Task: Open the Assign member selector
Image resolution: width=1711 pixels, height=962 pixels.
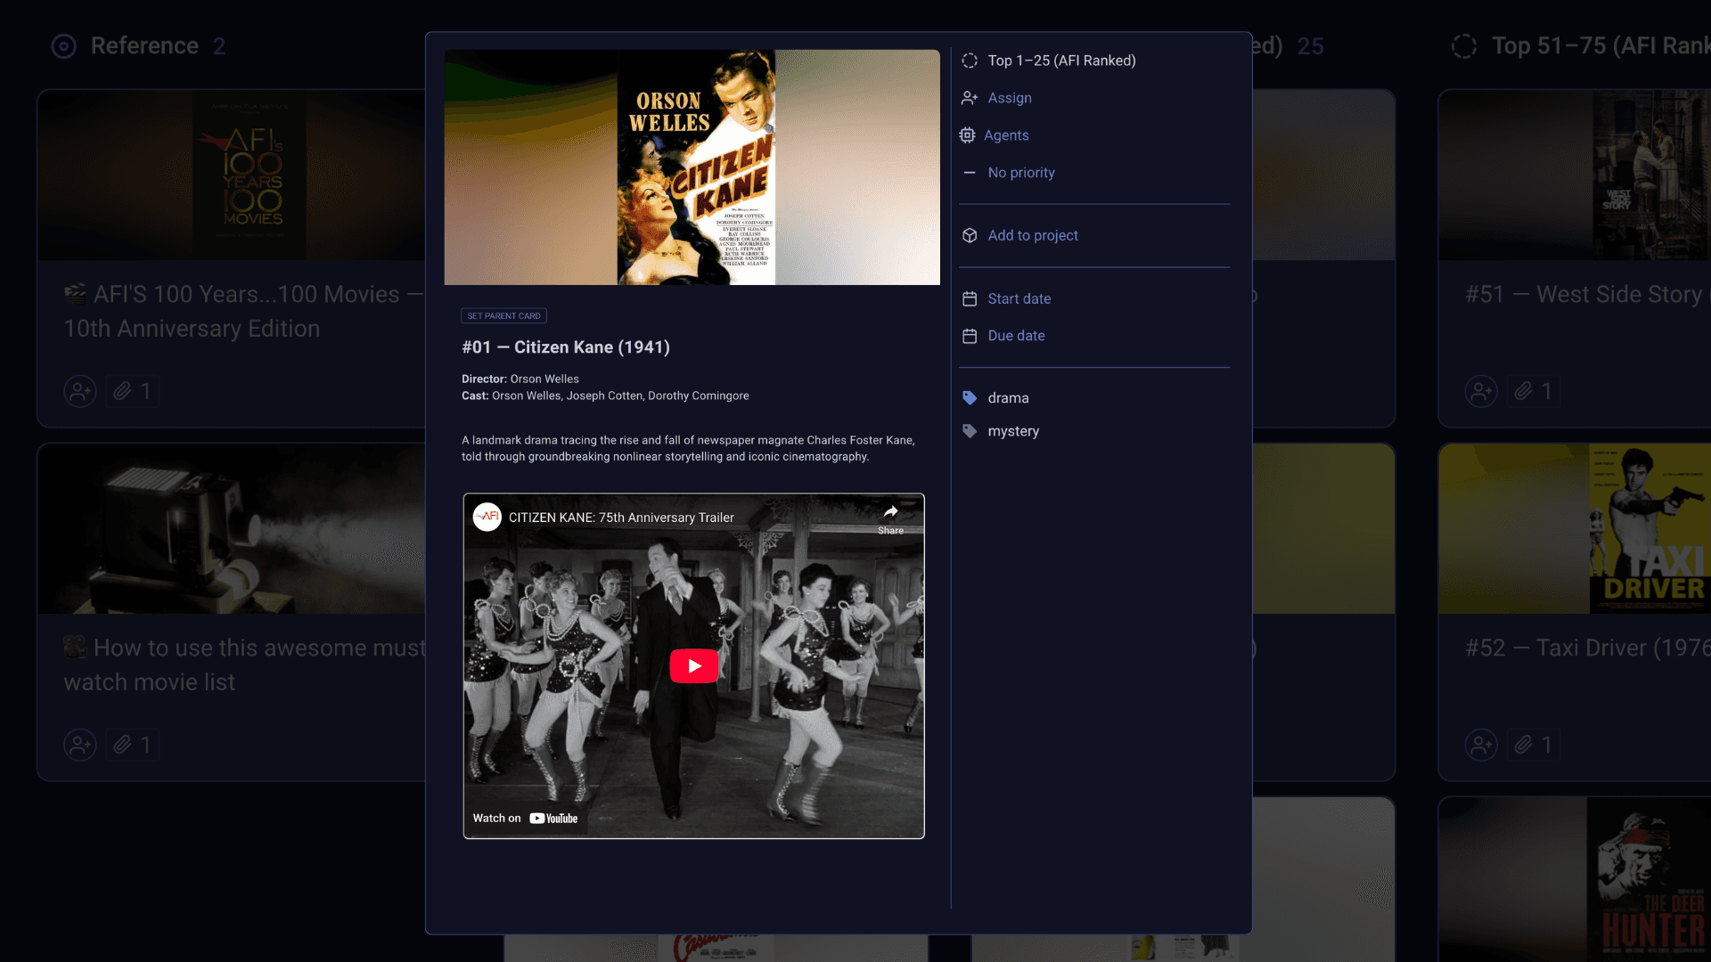Action: 1010,98
